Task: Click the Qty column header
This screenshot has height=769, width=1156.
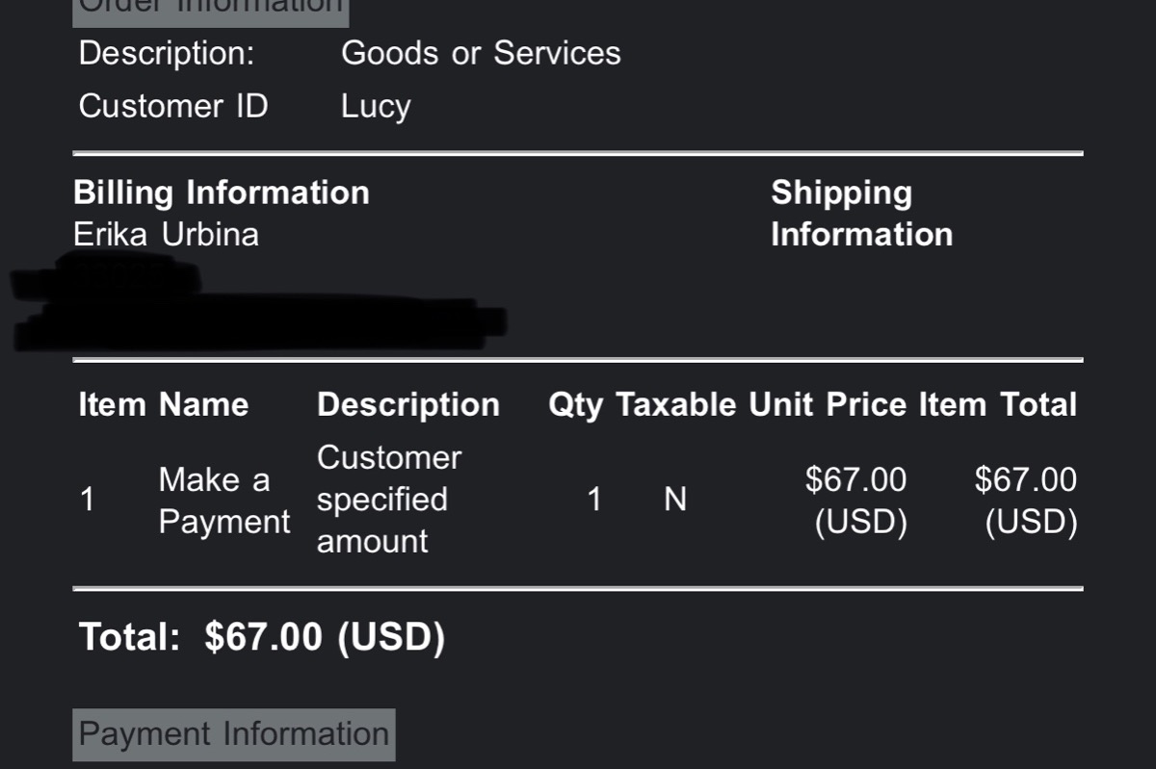Action: pyautogui.click(x=575, y=405)
